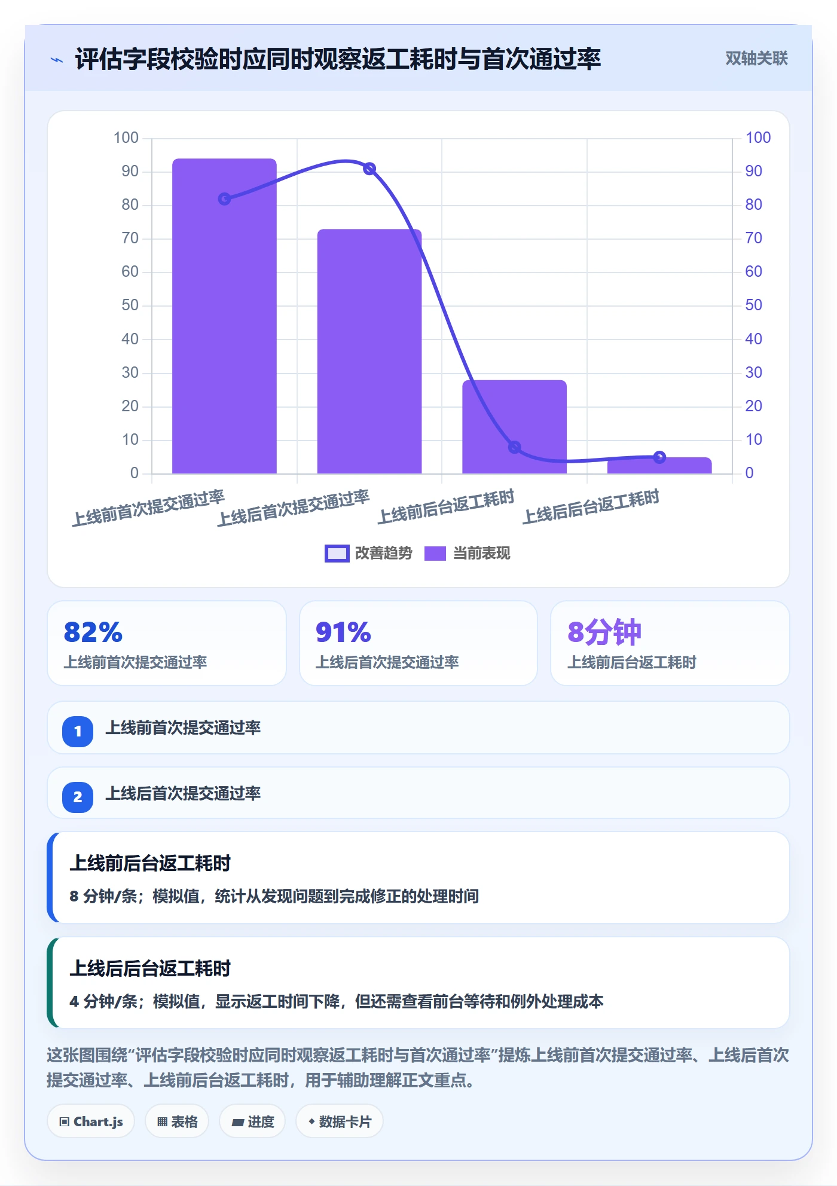The image size is (837, 1186).
Task: Click the number 2 badge icon
Action: (x=78, y=797)
